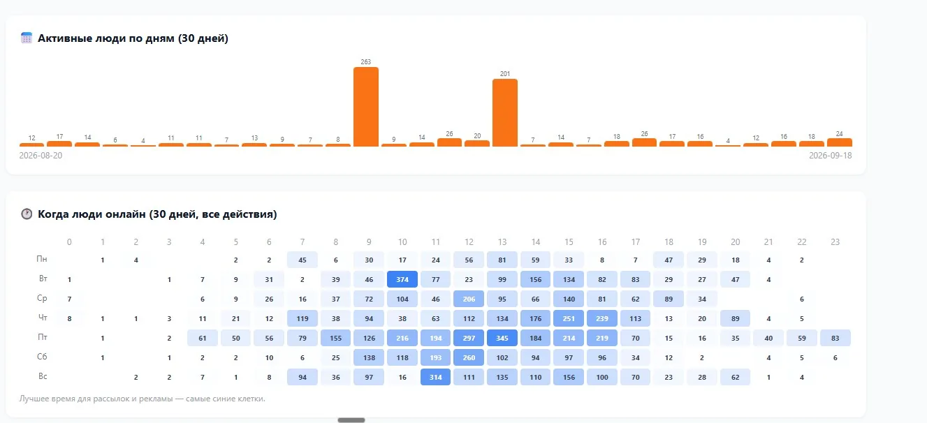Choose the heatmap cell showing 260
927x423 pixels.
(x=469, y=357)
